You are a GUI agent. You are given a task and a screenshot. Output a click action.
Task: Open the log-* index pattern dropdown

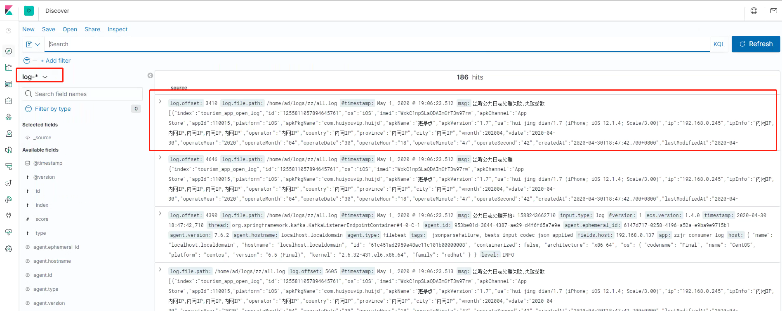pos(35,77)
